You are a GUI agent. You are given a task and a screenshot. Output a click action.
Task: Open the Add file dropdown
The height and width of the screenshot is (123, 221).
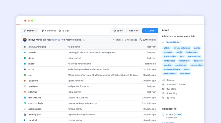[134, 31]
